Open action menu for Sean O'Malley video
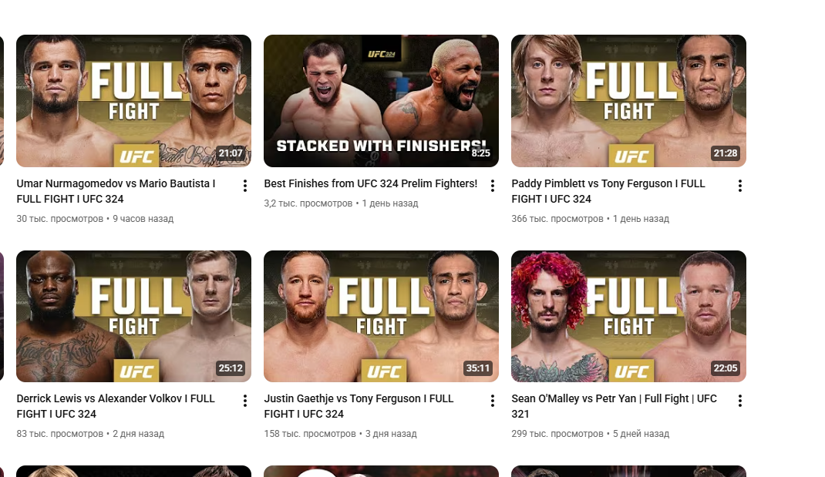 click(739, 401)
